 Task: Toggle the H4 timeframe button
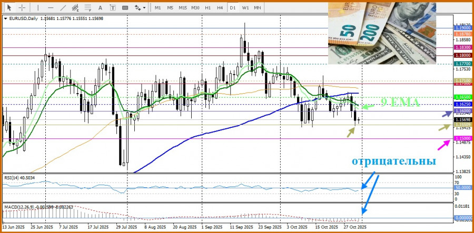pos(220,7)
